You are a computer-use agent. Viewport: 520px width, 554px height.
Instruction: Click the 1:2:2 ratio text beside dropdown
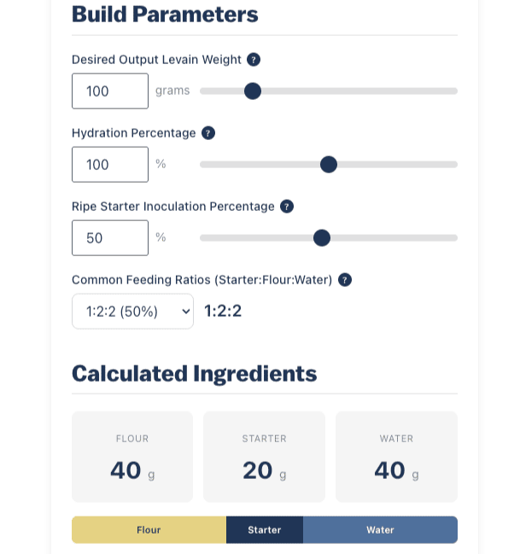(x=223, y=311)
